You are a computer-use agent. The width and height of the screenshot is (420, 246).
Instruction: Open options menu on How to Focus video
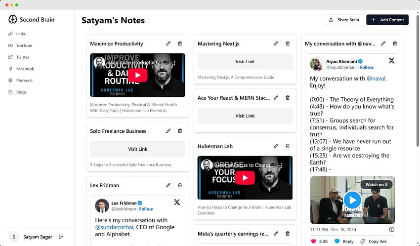coord(282,165)
